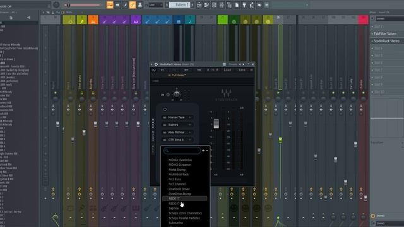The height and width of the screenshot is (227, 404).
Task: Click the collapse arrow in browser header
Action: [28, 18]
